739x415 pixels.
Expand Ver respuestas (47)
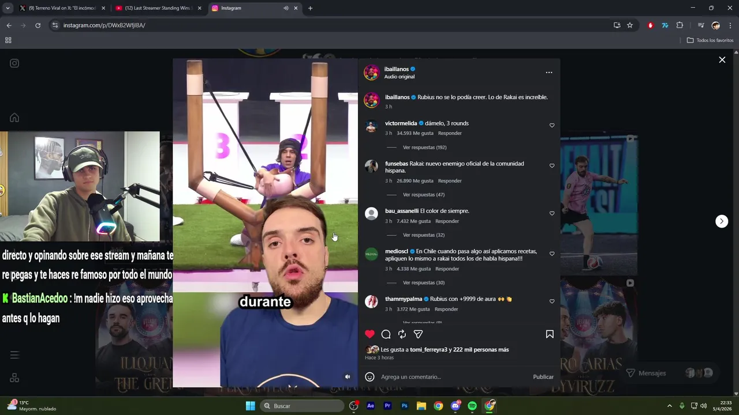[x=423, y=195]
